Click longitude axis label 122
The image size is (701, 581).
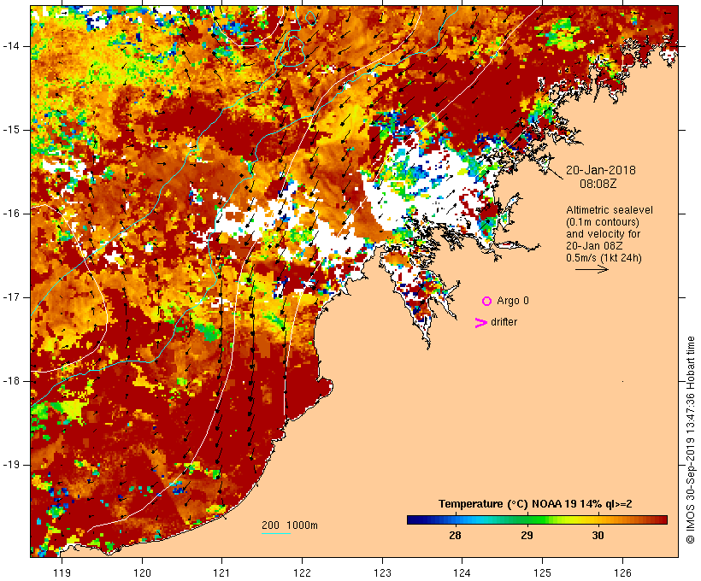pos(303,573)
